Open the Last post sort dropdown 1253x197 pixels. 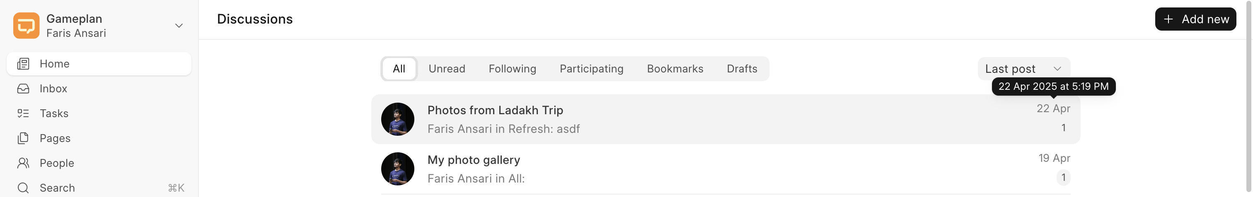point(1023,69)
